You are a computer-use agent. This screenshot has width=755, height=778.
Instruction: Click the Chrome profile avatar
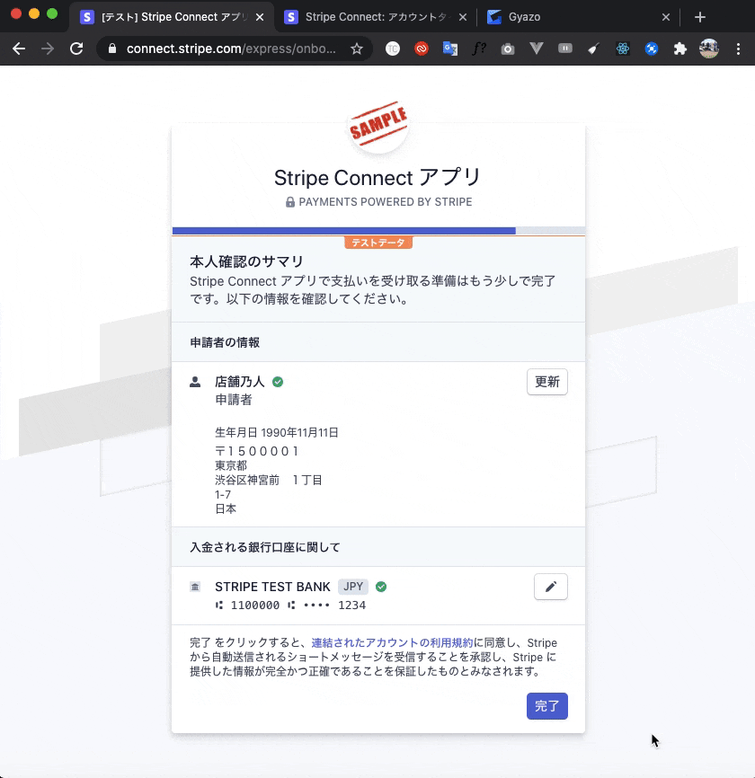(x=710, y=49)
